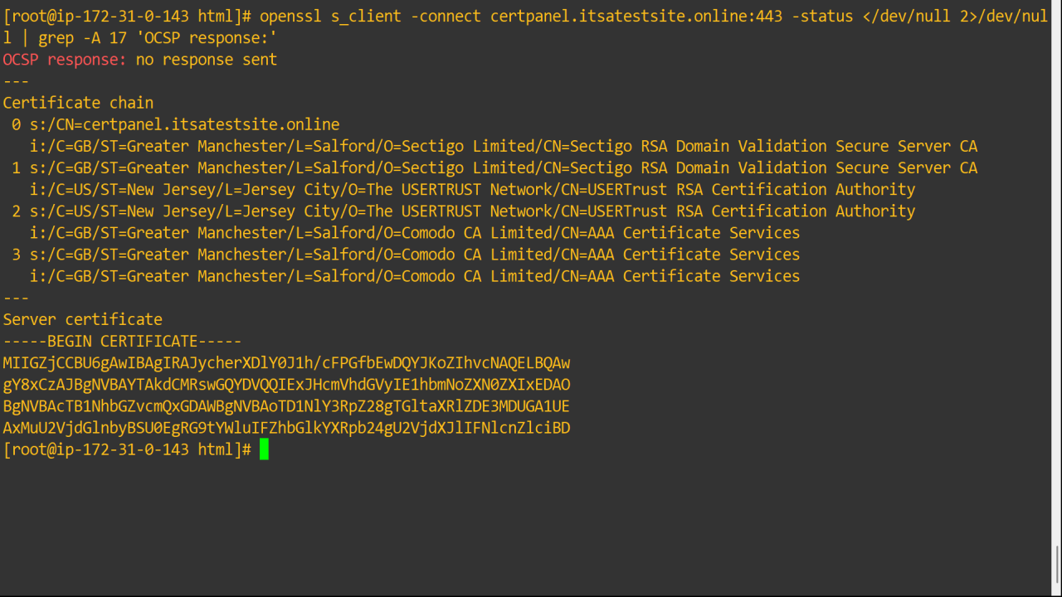This screenshot has width=1062, height=597.
Task: Click the green terminal cursor block
Action: 264,449
